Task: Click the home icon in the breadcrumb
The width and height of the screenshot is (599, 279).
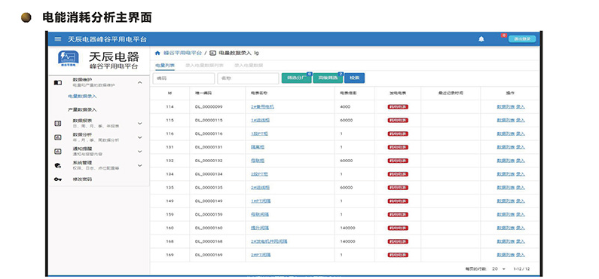Action: 157,53
